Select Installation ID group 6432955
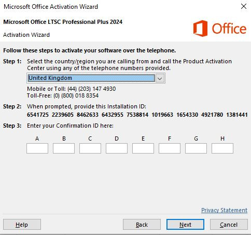Screen dimensions: 251x235 point(113,115)
